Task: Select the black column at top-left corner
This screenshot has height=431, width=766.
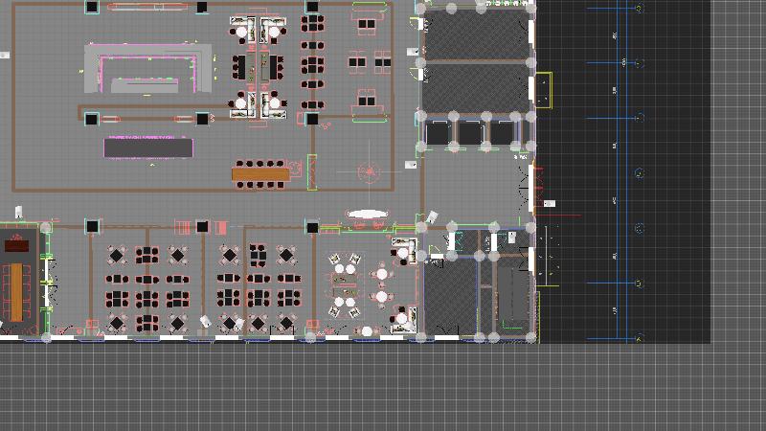Action: [x=91, y=7]
